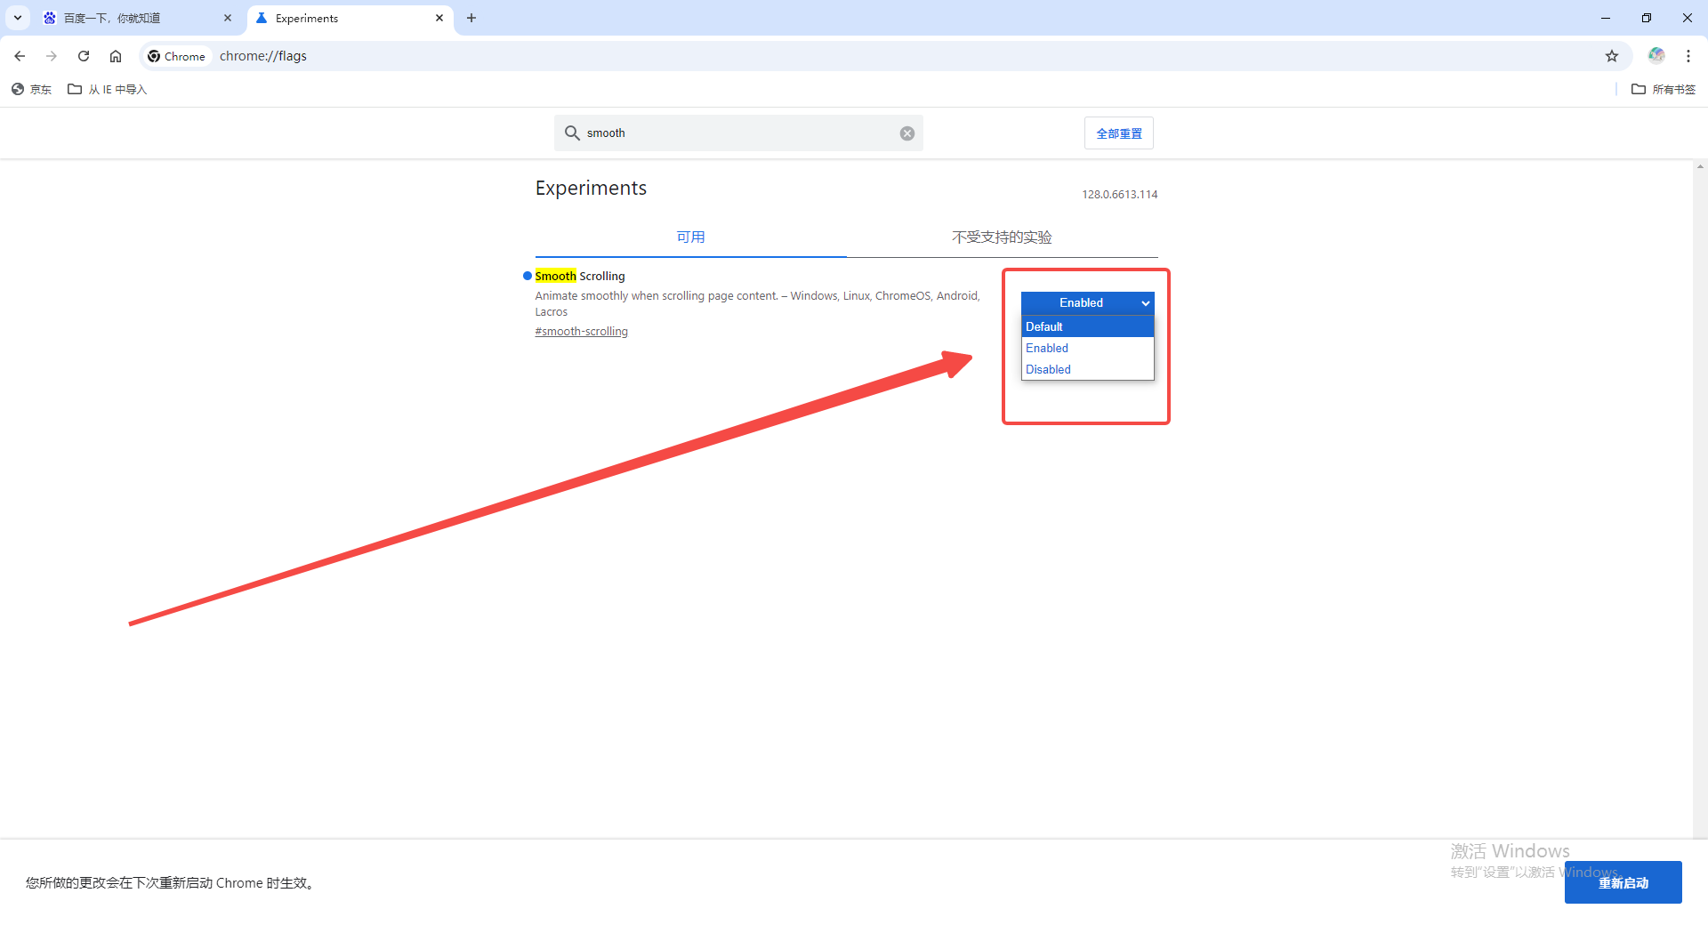
Task: Click the blue modified-flag dot indicator
Action: (x=528, y=276)
